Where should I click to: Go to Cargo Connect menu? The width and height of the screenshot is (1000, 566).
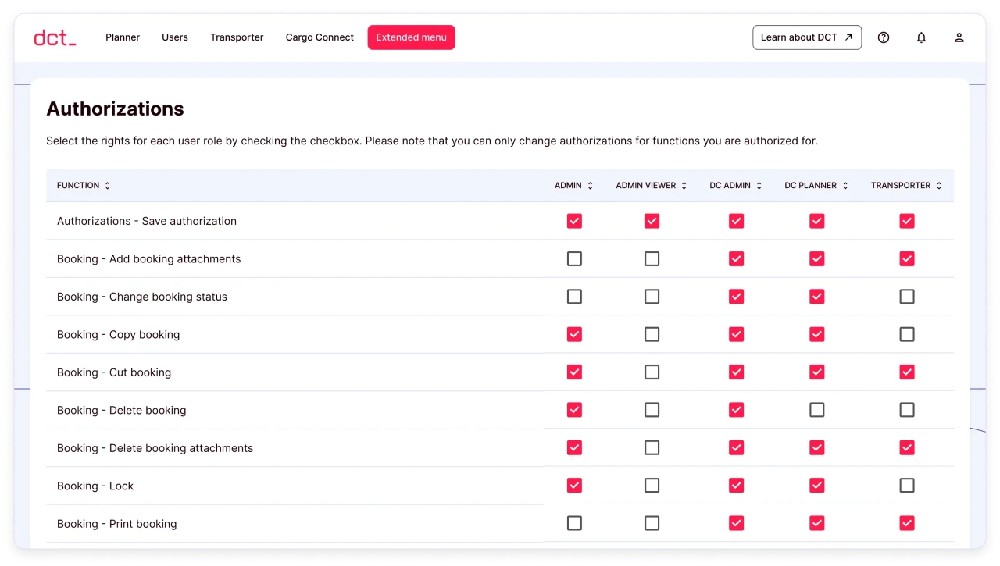(x=320, y=37)
